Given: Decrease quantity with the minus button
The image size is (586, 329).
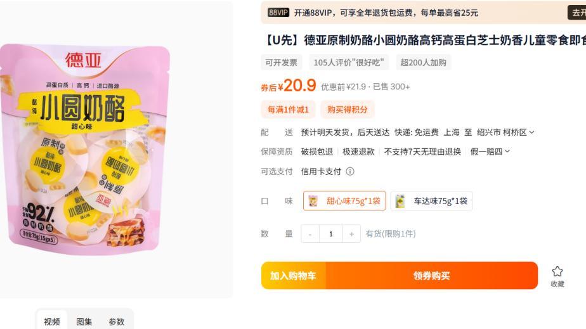Looking at the screenshot, I should (310, 234).
